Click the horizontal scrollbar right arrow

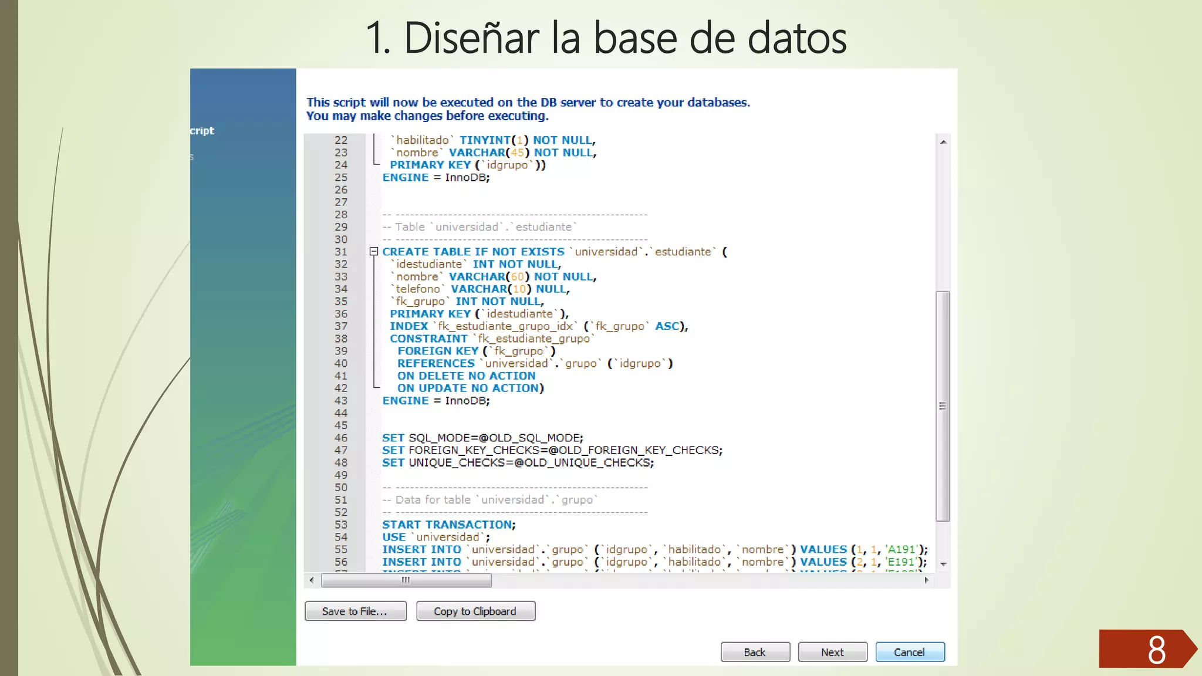coord(926,580)
